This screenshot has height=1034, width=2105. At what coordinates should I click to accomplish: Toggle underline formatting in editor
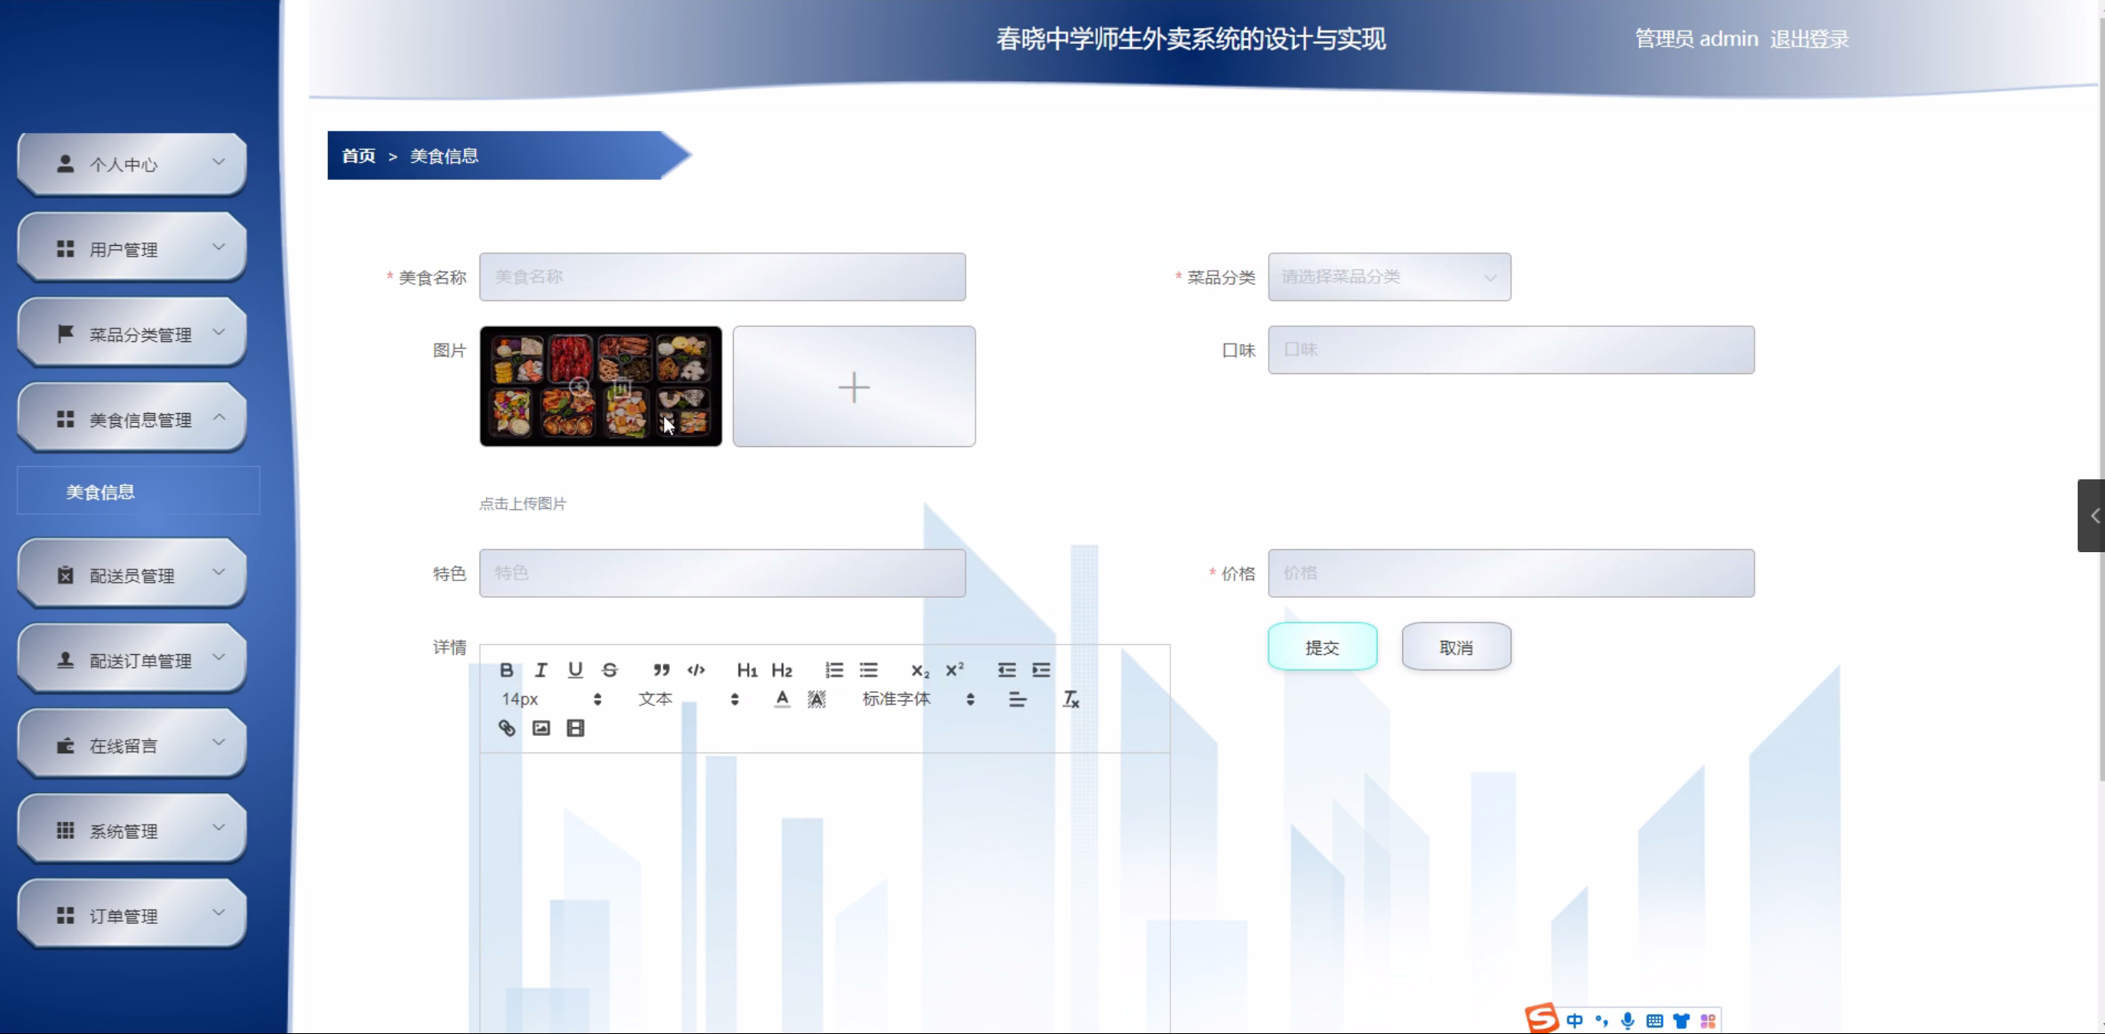(x=575, y=670)
